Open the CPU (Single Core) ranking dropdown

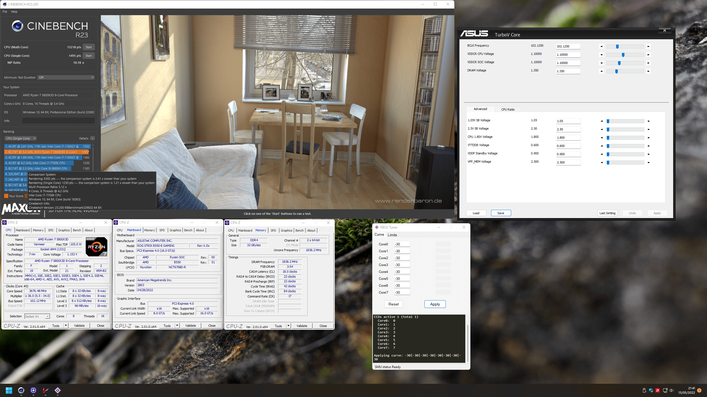click(x=21, y=138)
